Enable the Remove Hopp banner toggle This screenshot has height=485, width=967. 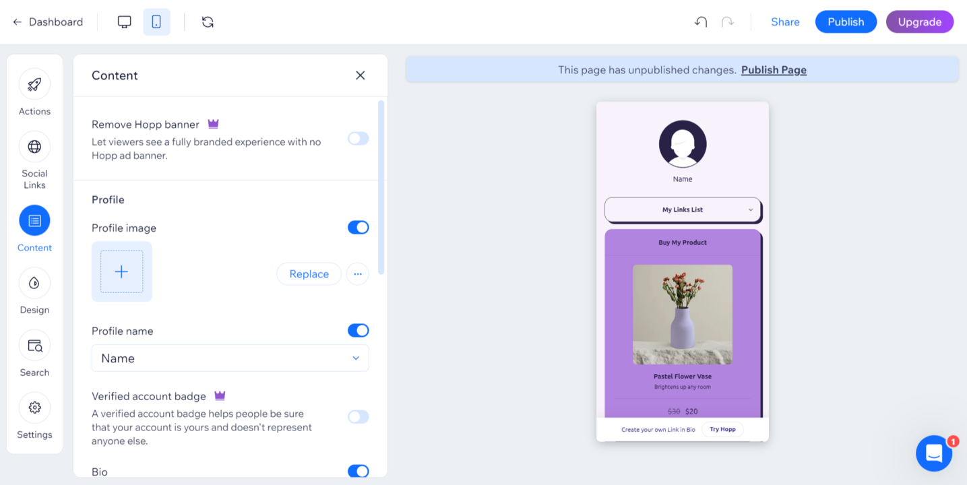[358, 139]
